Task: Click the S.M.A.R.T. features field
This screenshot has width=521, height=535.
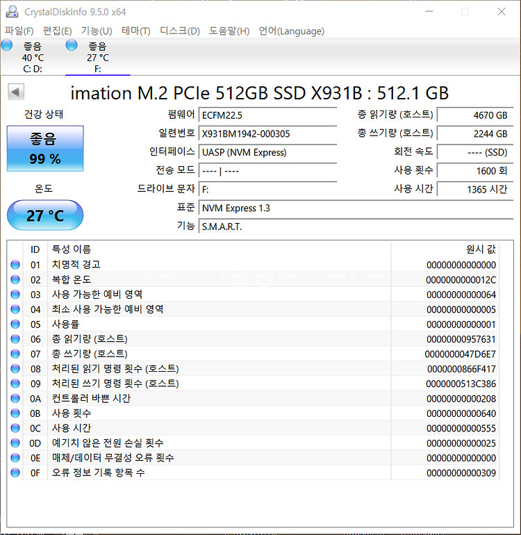Action: (x=356, y=227)
